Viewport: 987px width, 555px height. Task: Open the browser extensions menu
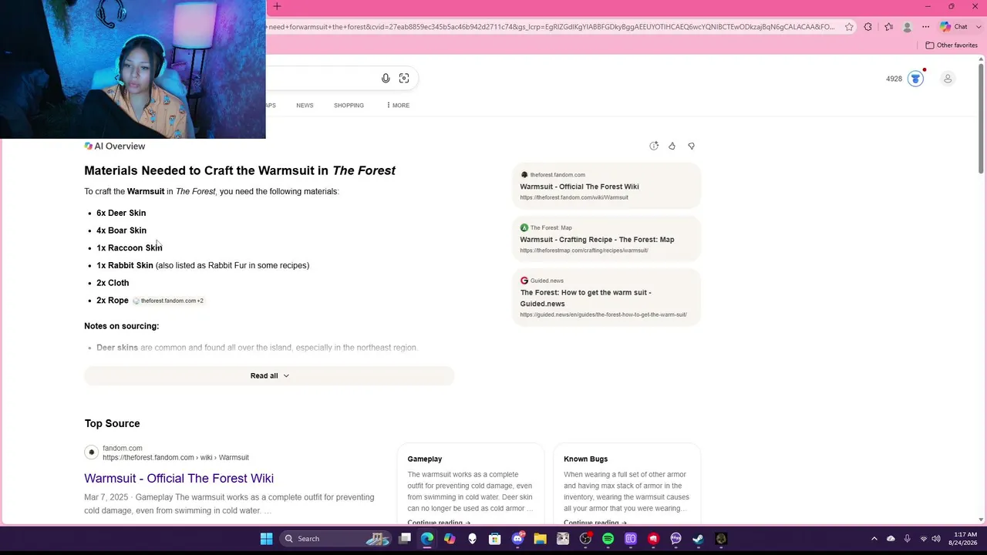(x=868, y=27)
